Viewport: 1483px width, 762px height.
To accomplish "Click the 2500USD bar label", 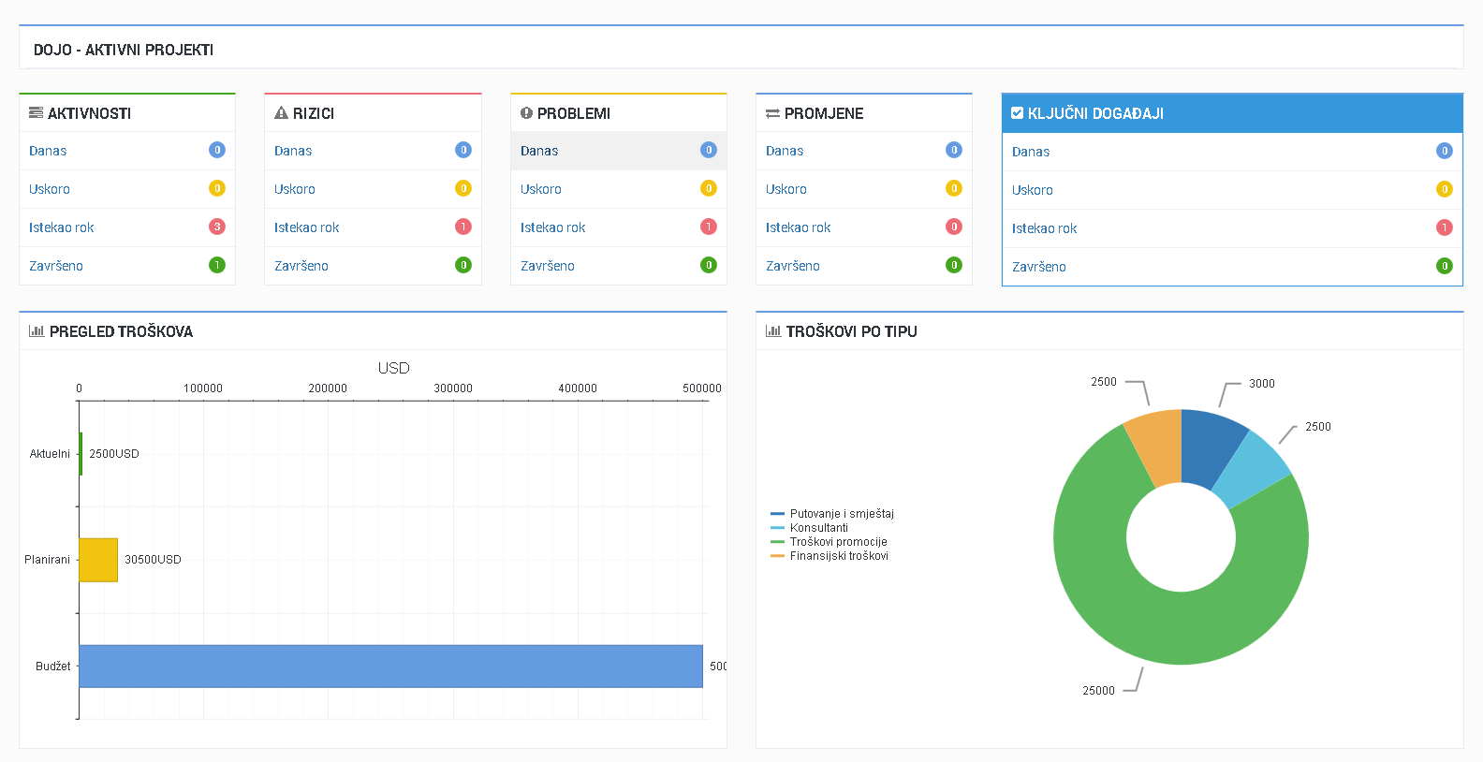I will click(114, 454).
